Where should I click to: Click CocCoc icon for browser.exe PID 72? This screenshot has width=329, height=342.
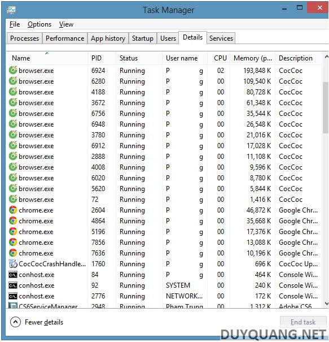point(13,199)
